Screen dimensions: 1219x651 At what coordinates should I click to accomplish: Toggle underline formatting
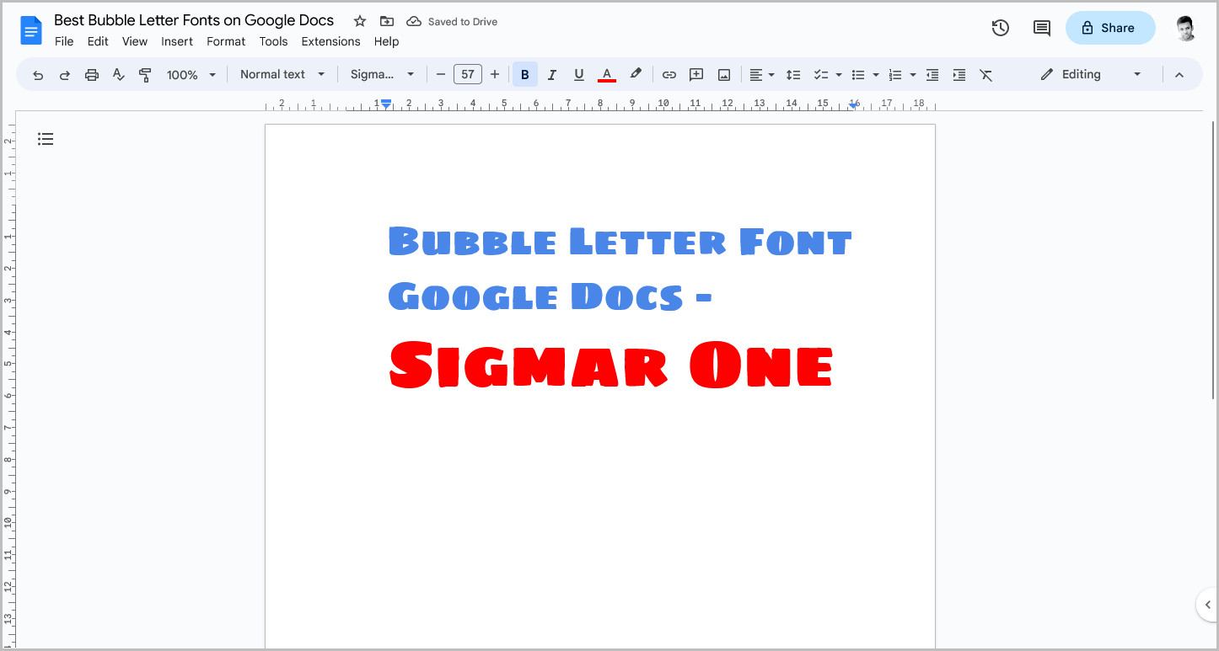(578, 74)
